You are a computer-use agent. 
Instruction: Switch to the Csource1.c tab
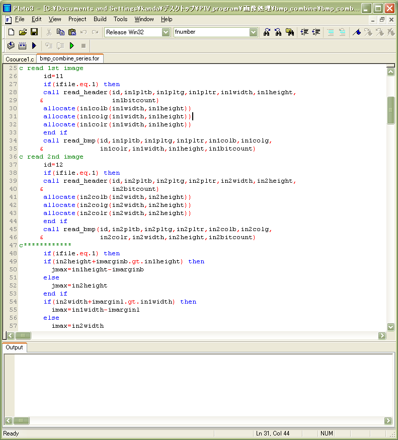20,59
